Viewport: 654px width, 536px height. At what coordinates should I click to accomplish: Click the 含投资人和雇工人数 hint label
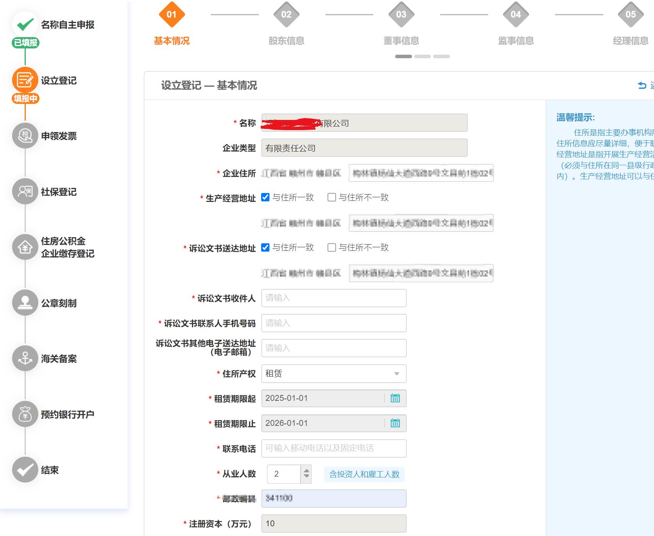[x=364, y=474]
